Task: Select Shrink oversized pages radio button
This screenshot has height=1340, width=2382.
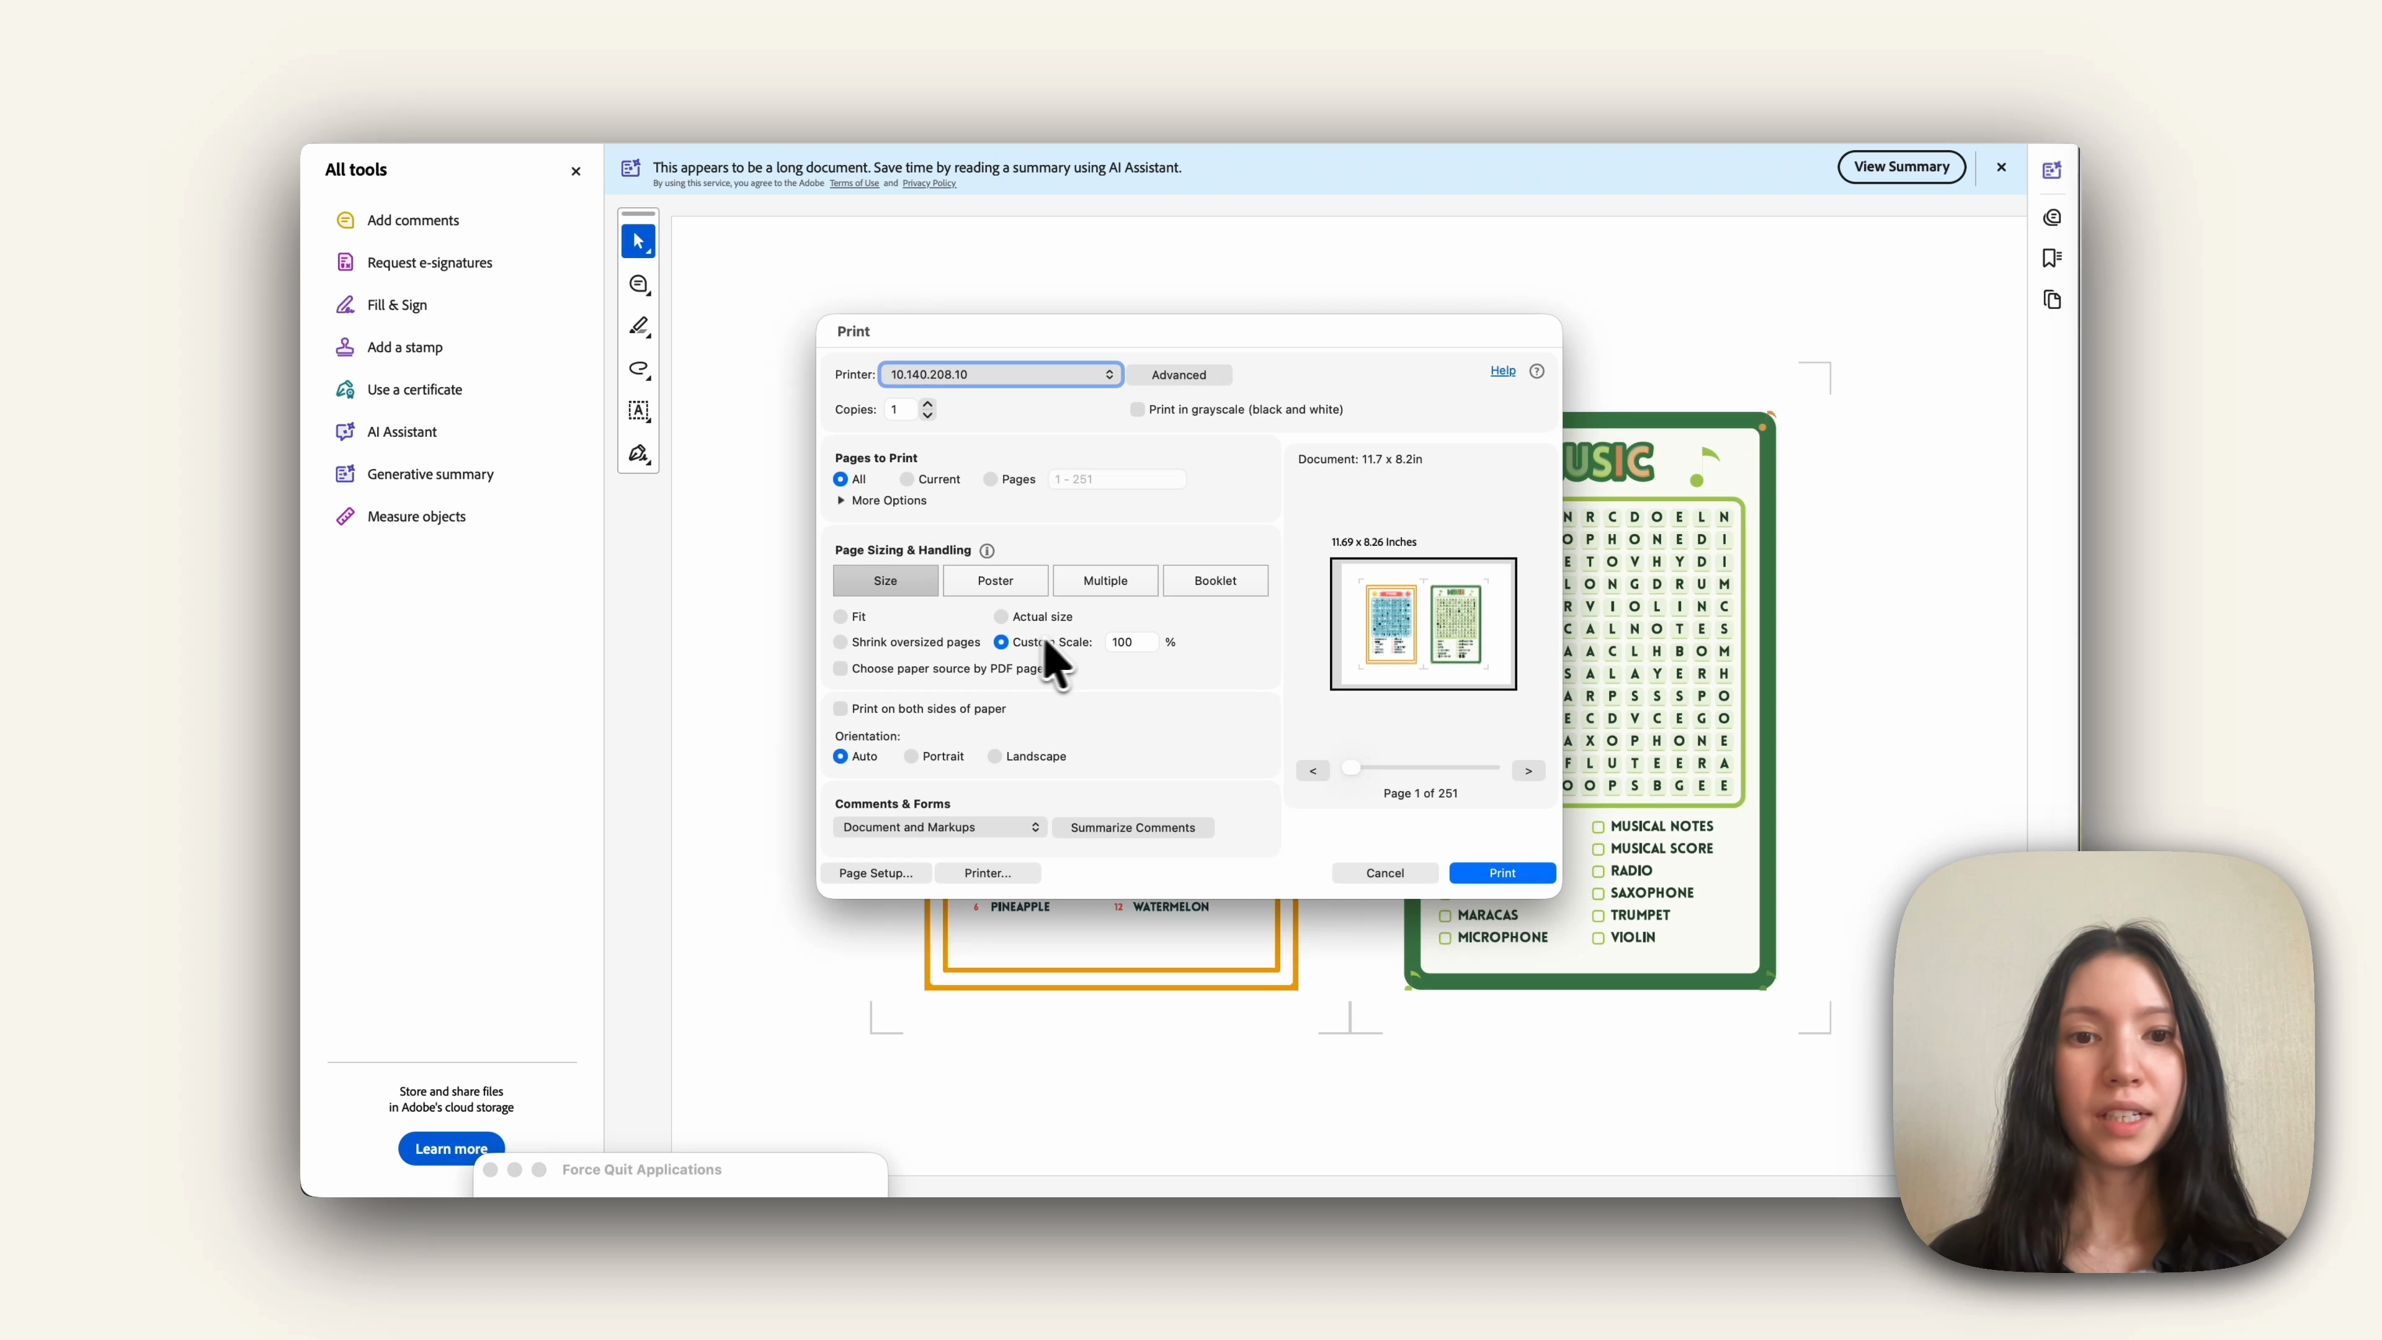Action: pos(841,642)
